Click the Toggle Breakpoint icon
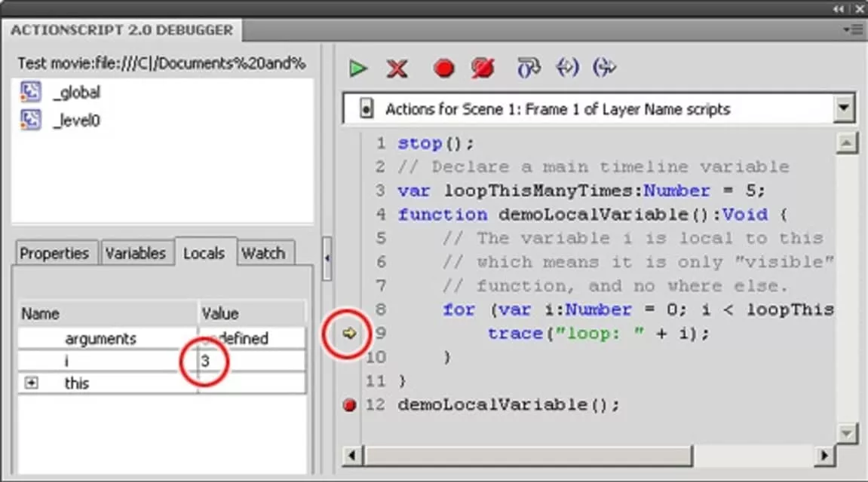868x482 pixels. 444,69
